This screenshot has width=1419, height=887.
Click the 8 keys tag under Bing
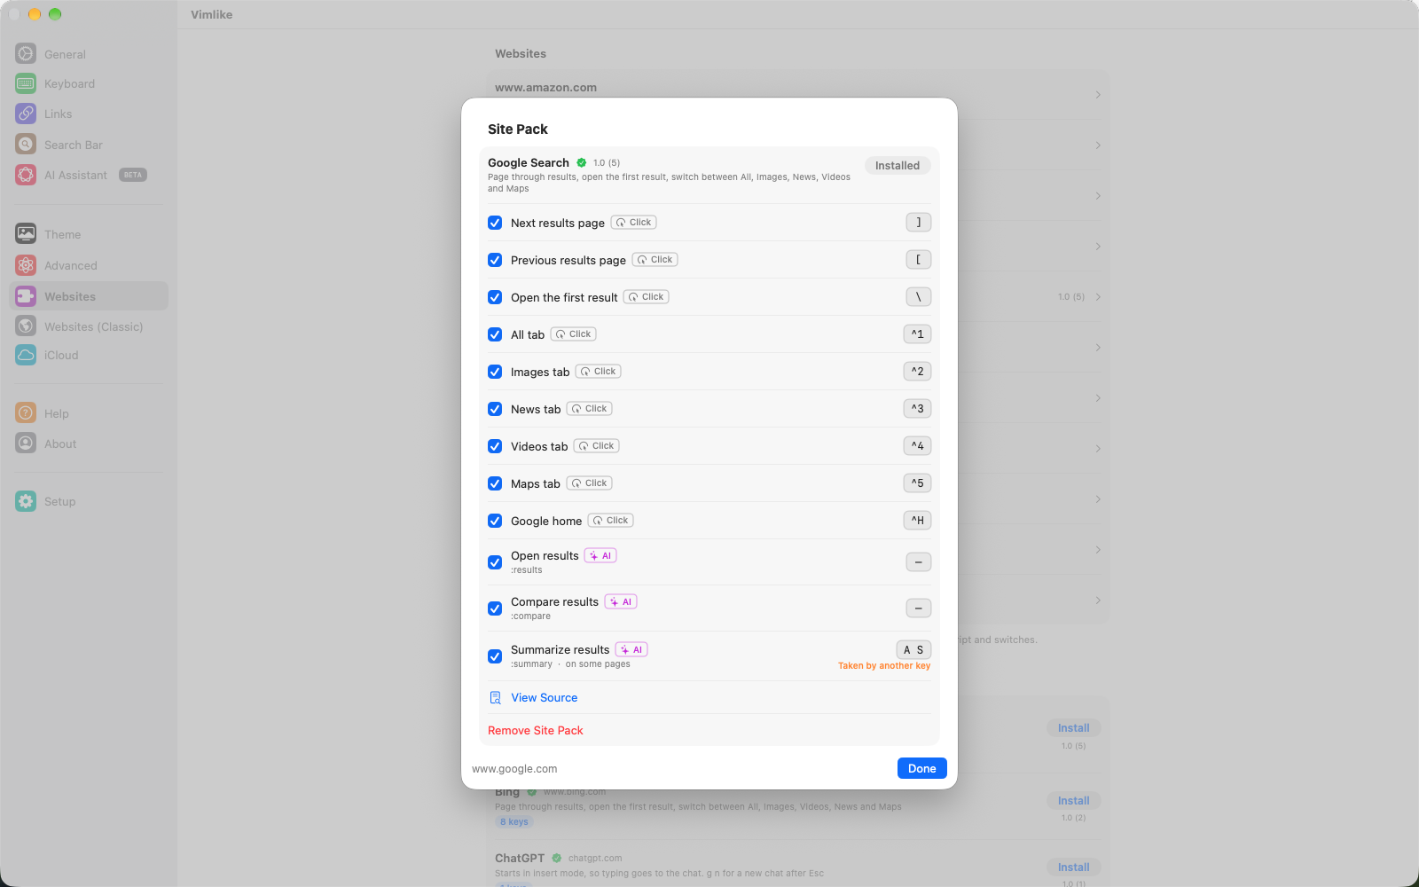click(514, 822)
